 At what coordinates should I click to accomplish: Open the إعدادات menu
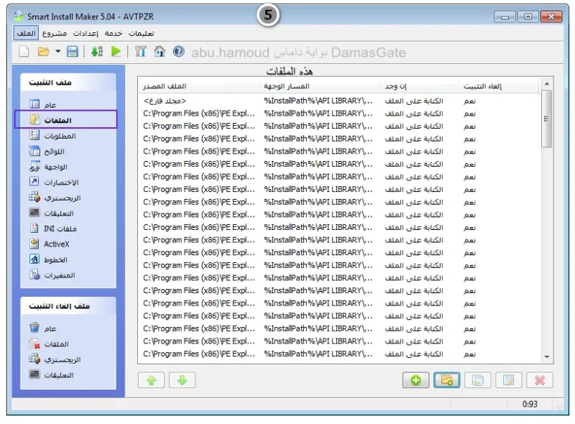86,33
